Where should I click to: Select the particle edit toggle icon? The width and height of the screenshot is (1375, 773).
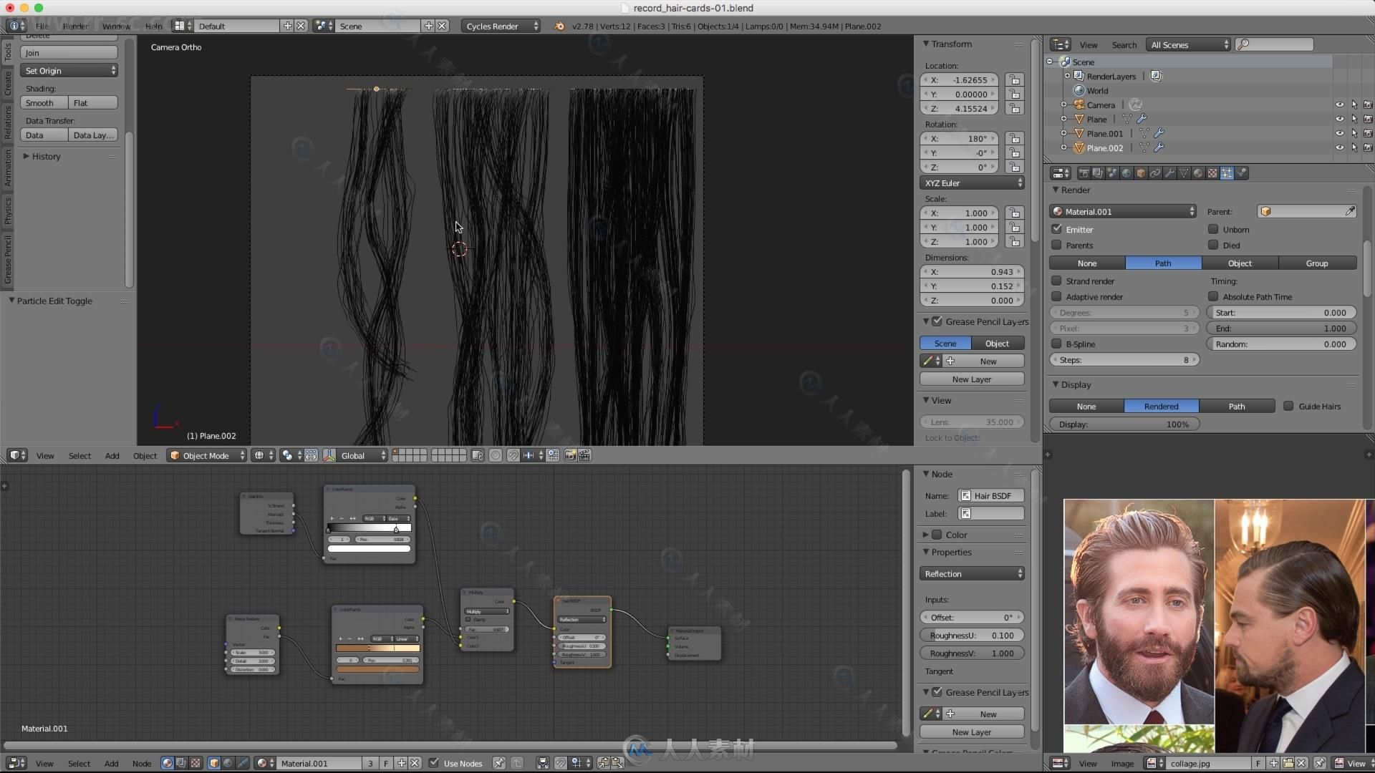[x=11, y=300]
